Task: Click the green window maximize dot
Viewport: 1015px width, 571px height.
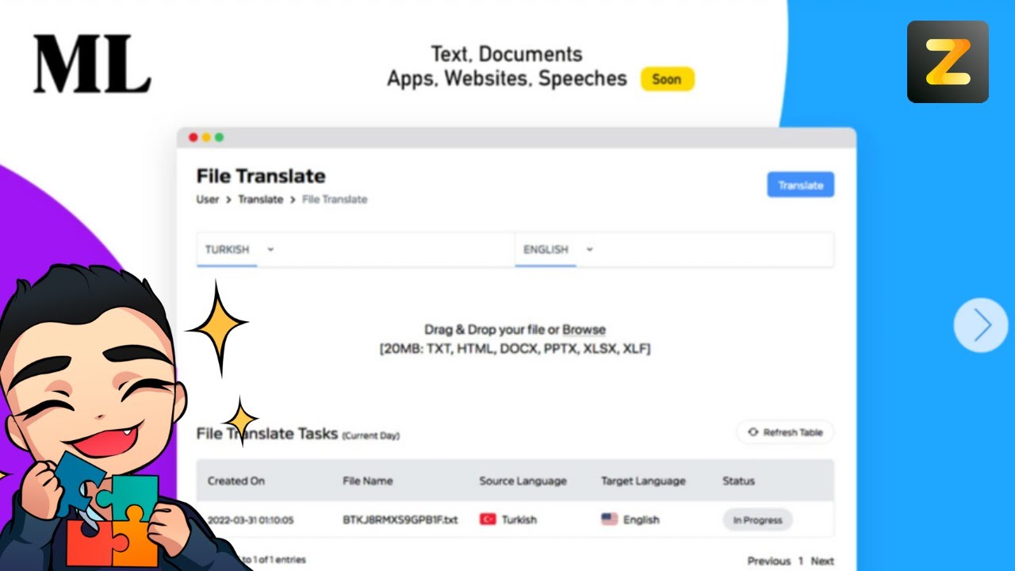Action: pyautogui.click(x=219, y=138)
